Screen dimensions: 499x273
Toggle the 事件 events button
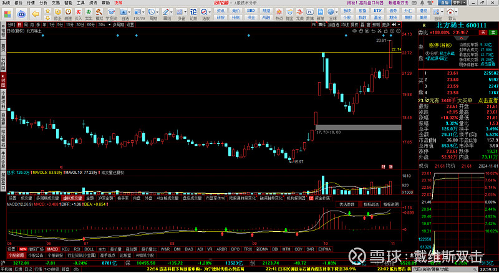pos(322,25)
